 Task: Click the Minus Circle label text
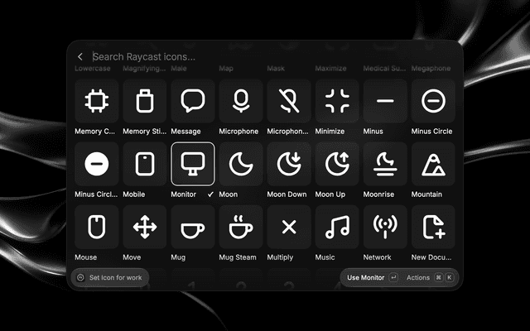pos(431,131)
